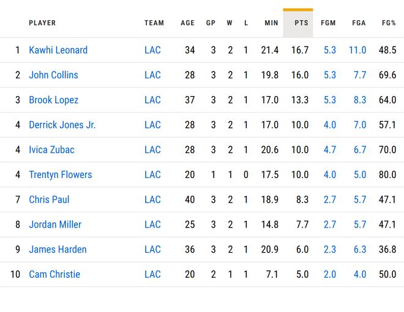Click James Harden player link
Screen dimensions: 404x312
pos(58,250)
